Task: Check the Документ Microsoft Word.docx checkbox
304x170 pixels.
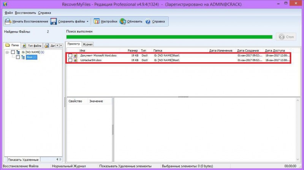Action: 70,55
